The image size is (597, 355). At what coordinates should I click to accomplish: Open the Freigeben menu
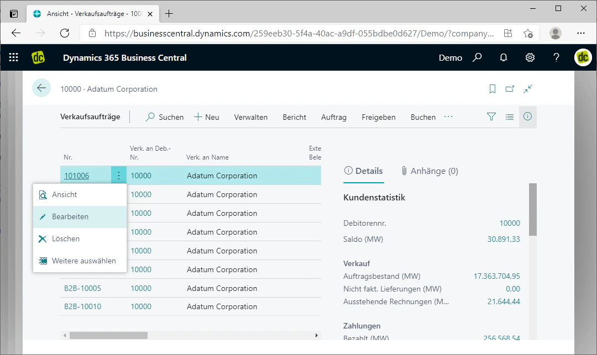379,117
